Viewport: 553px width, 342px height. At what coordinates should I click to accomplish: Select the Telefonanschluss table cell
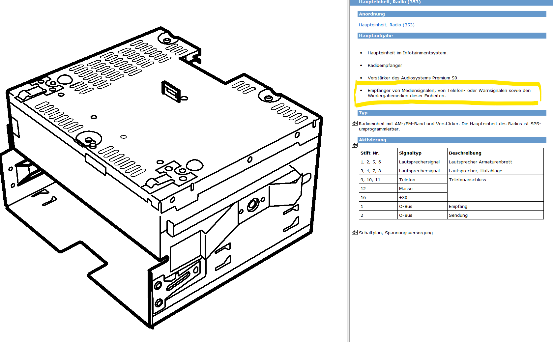coord(495,188)
